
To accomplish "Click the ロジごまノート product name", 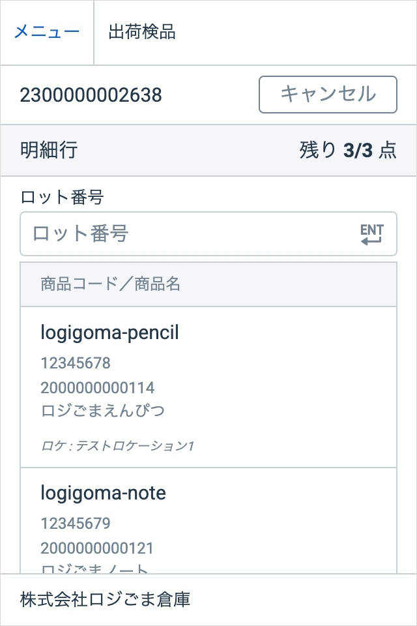I will [95, 569].
